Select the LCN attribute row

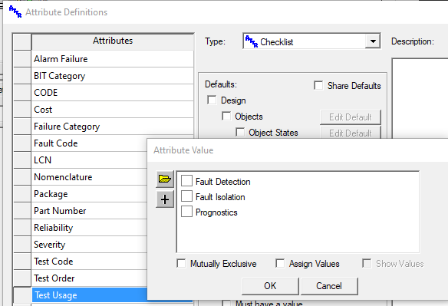[x=90, y=160]
